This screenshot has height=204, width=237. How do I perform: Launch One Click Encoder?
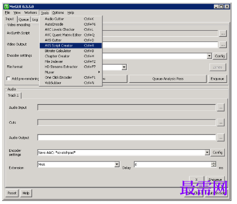tap(71, 77)
